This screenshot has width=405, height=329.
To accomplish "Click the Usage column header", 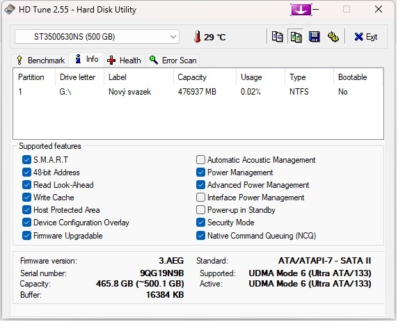I will tap(261, 77).
